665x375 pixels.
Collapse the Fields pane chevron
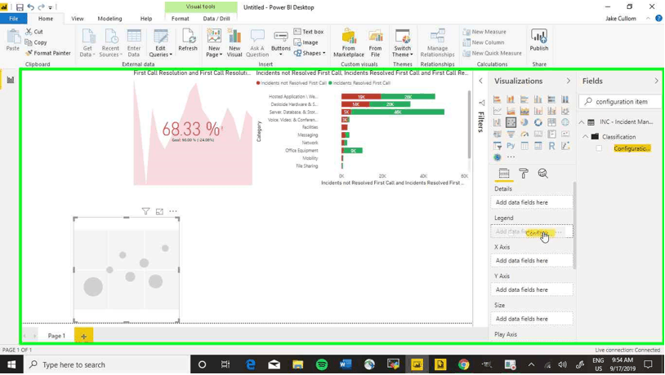(x=656, y=81)
